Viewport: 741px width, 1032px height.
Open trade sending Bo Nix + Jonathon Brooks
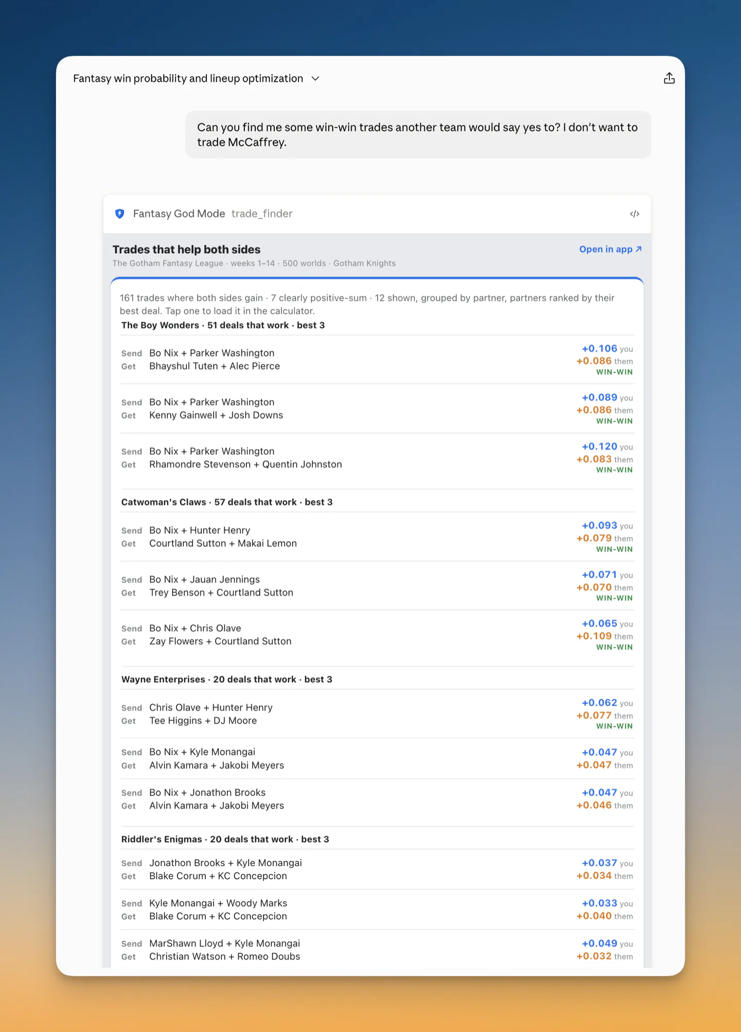[x=377, y=799]
